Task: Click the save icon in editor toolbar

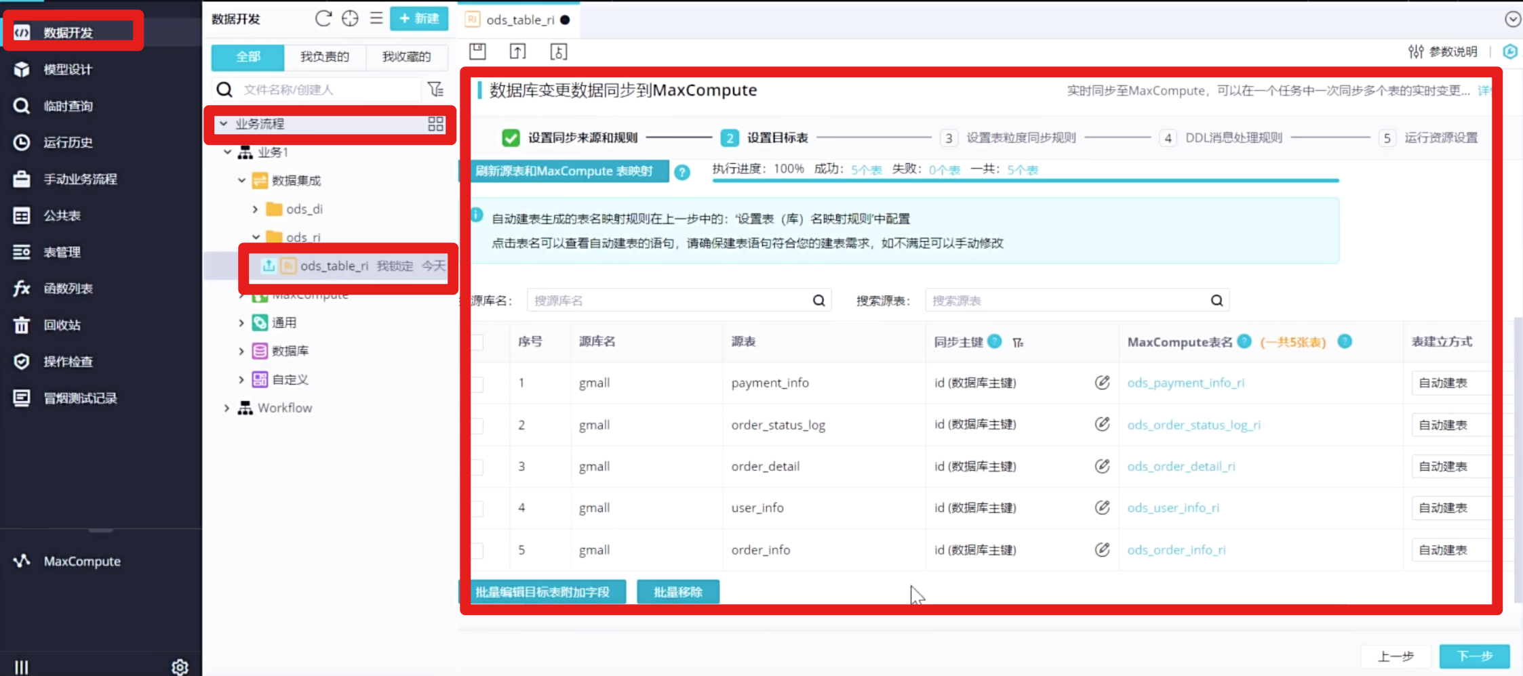Action: click(477, 51)
